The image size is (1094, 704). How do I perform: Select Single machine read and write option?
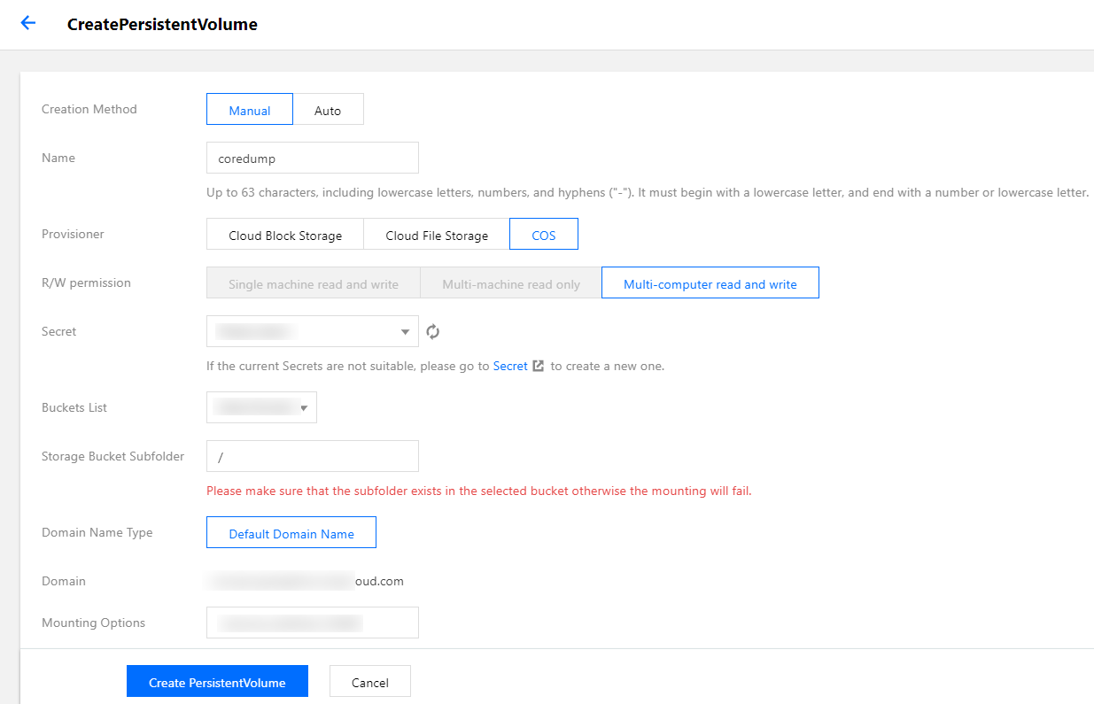314,283
